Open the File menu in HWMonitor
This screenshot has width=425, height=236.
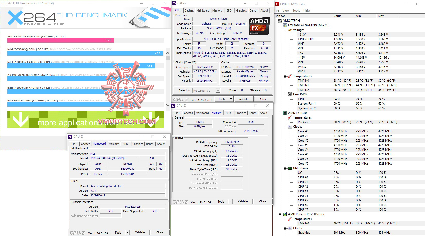277,10
